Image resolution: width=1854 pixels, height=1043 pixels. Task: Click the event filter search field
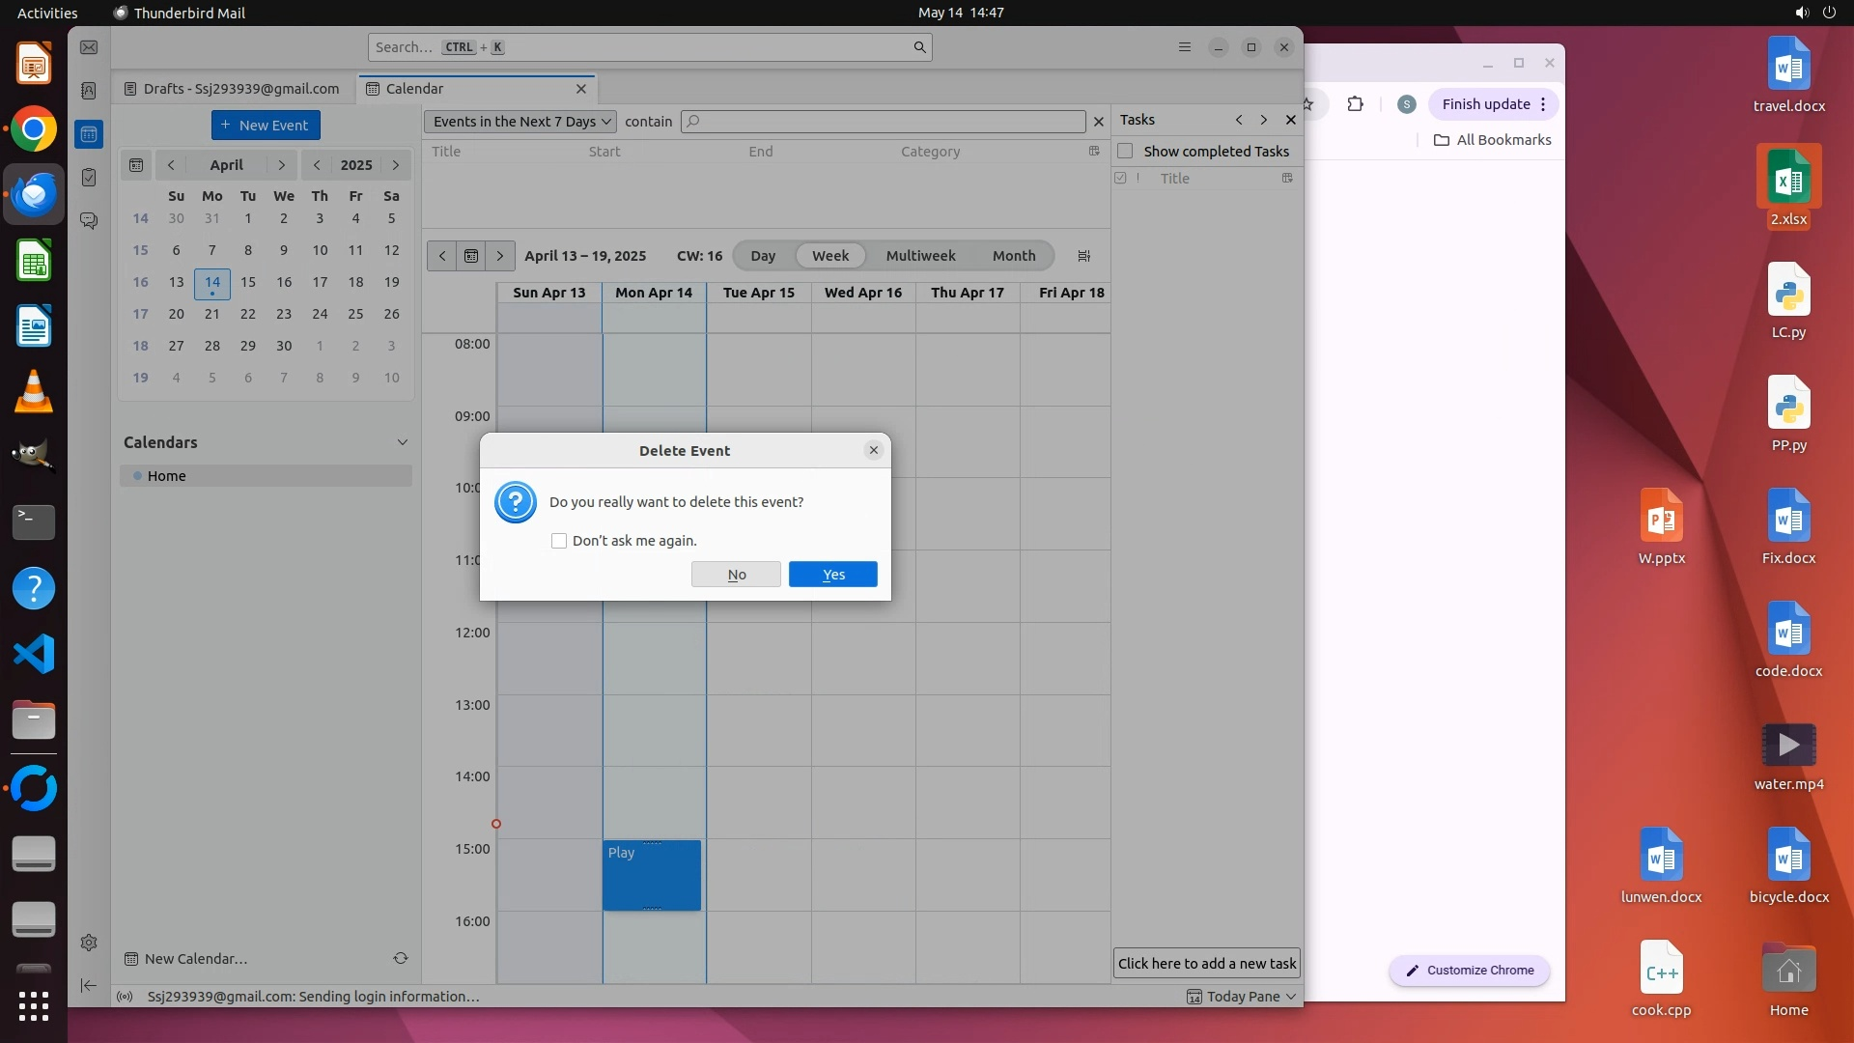[884, 122]
